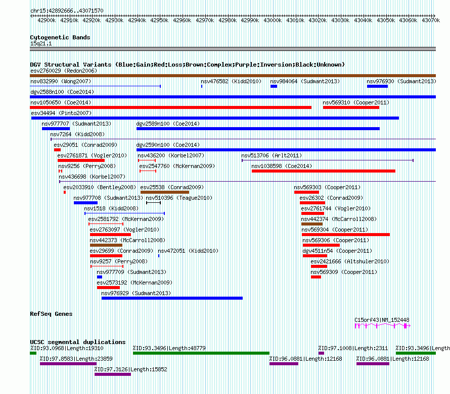
Task: Click the 15q21.1 cytogenetic band label
Action: pos(41,44)
